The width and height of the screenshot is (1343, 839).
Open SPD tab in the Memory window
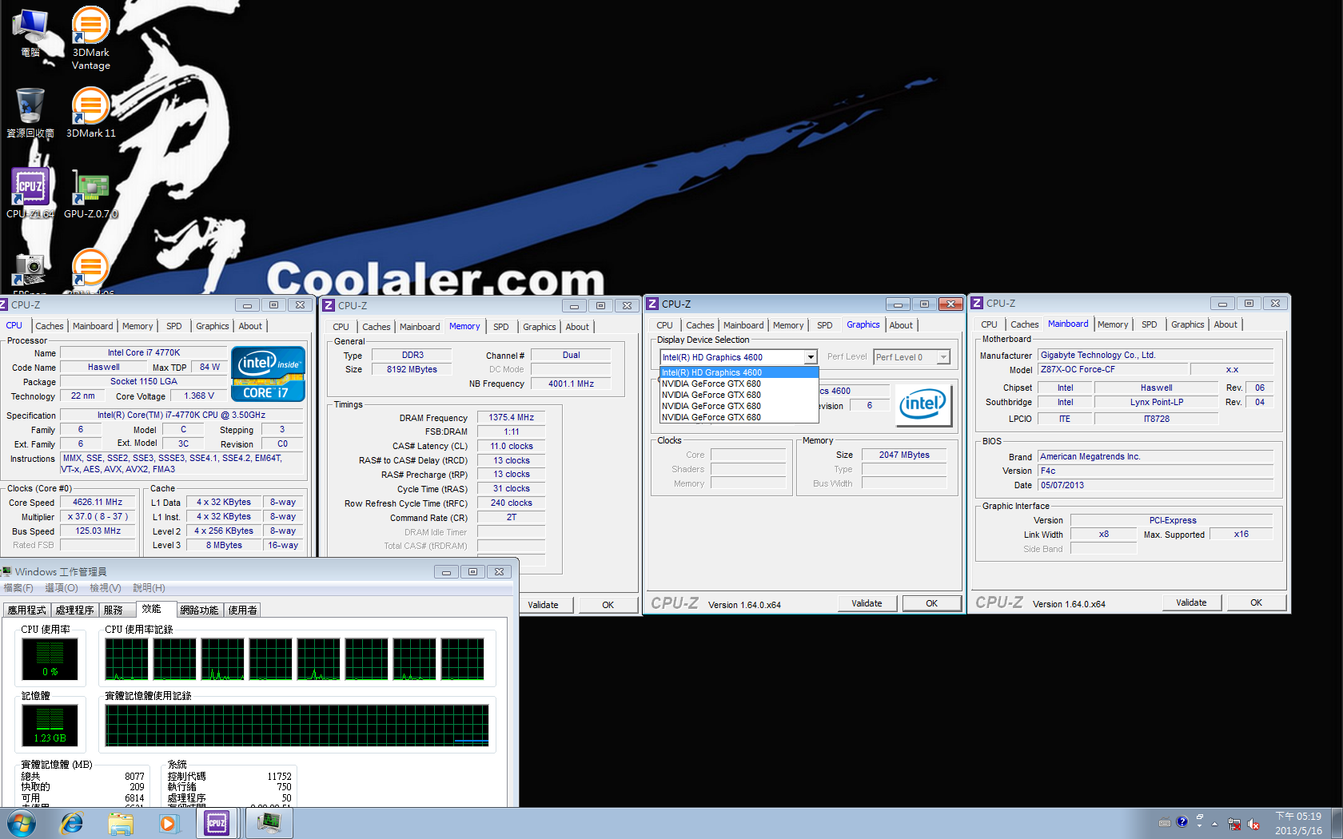pos(501,327)
